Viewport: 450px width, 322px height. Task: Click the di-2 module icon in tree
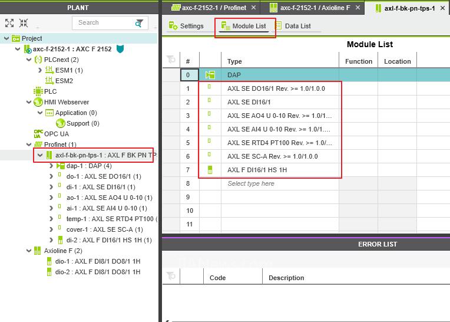60,240
